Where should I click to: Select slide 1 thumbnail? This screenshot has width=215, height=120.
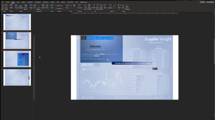point(17,22)
